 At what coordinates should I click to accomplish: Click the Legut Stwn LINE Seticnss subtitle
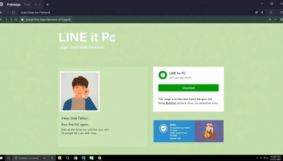82,47
